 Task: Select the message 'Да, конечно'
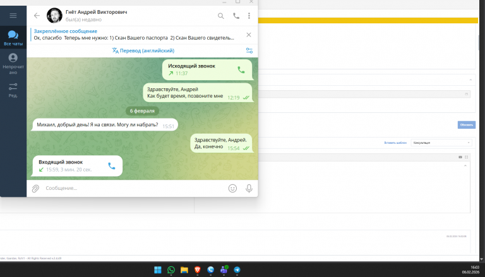[222, 143]
